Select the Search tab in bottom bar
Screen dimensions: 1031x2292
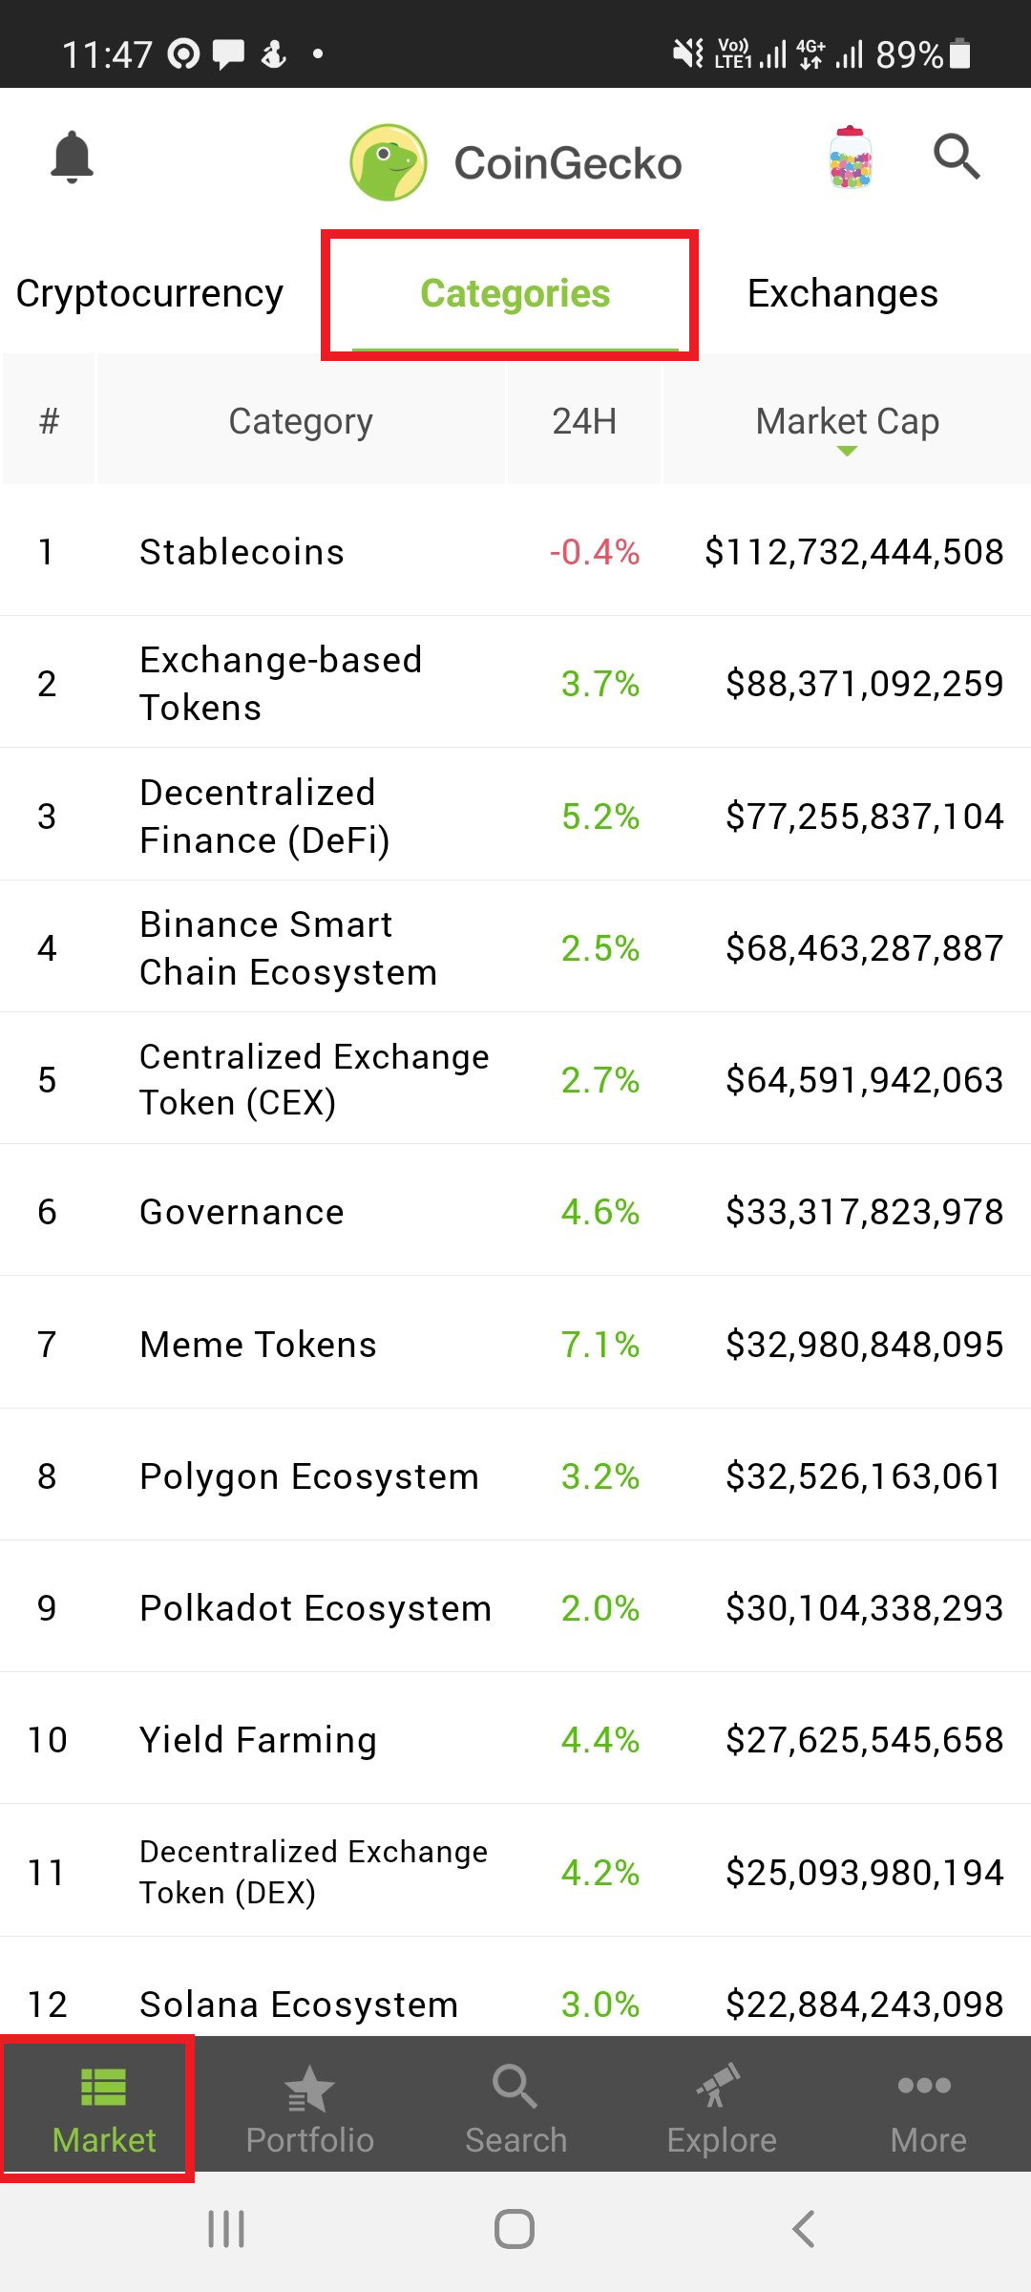tap(515, 2112)
